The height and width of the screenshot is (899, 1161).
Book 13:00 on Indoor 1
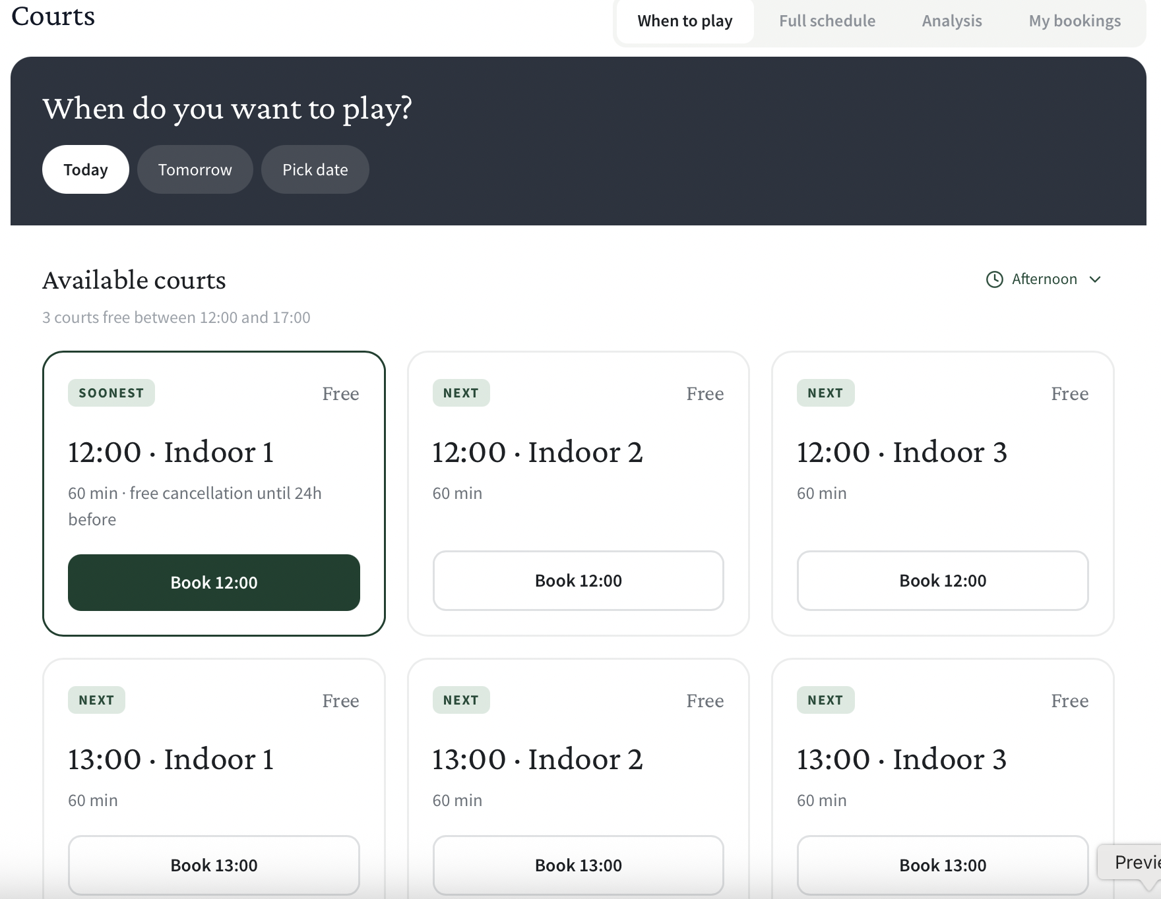214,865
